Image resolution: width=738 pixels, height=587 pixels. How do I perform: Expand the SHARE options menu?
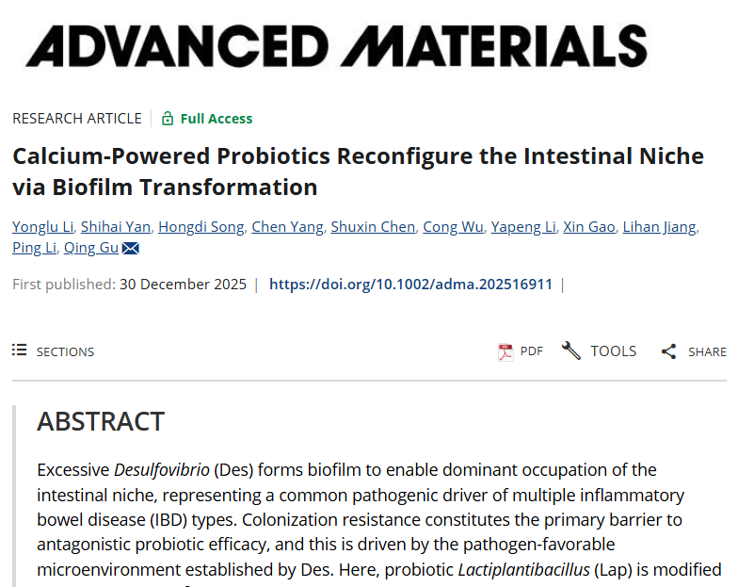pyautogui.click(x=707, y=351)
